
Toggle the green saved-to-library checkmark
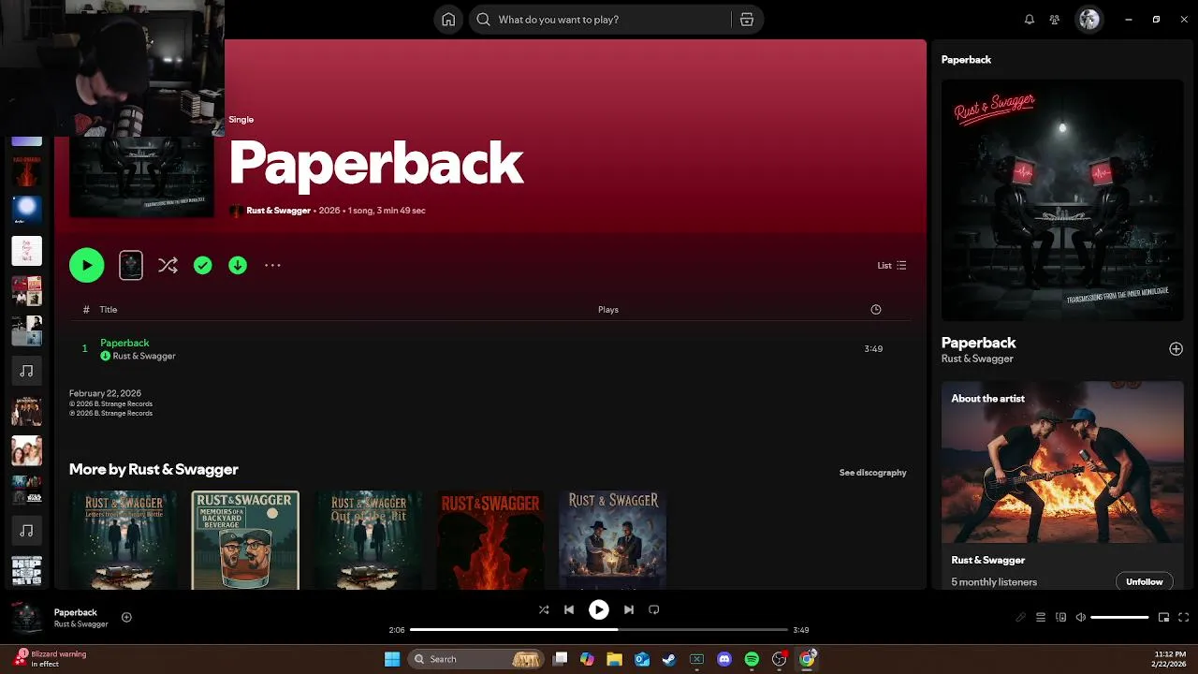[x=203, y=266]
